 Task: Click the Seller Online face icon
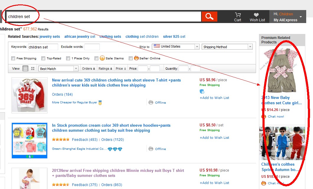136,58
